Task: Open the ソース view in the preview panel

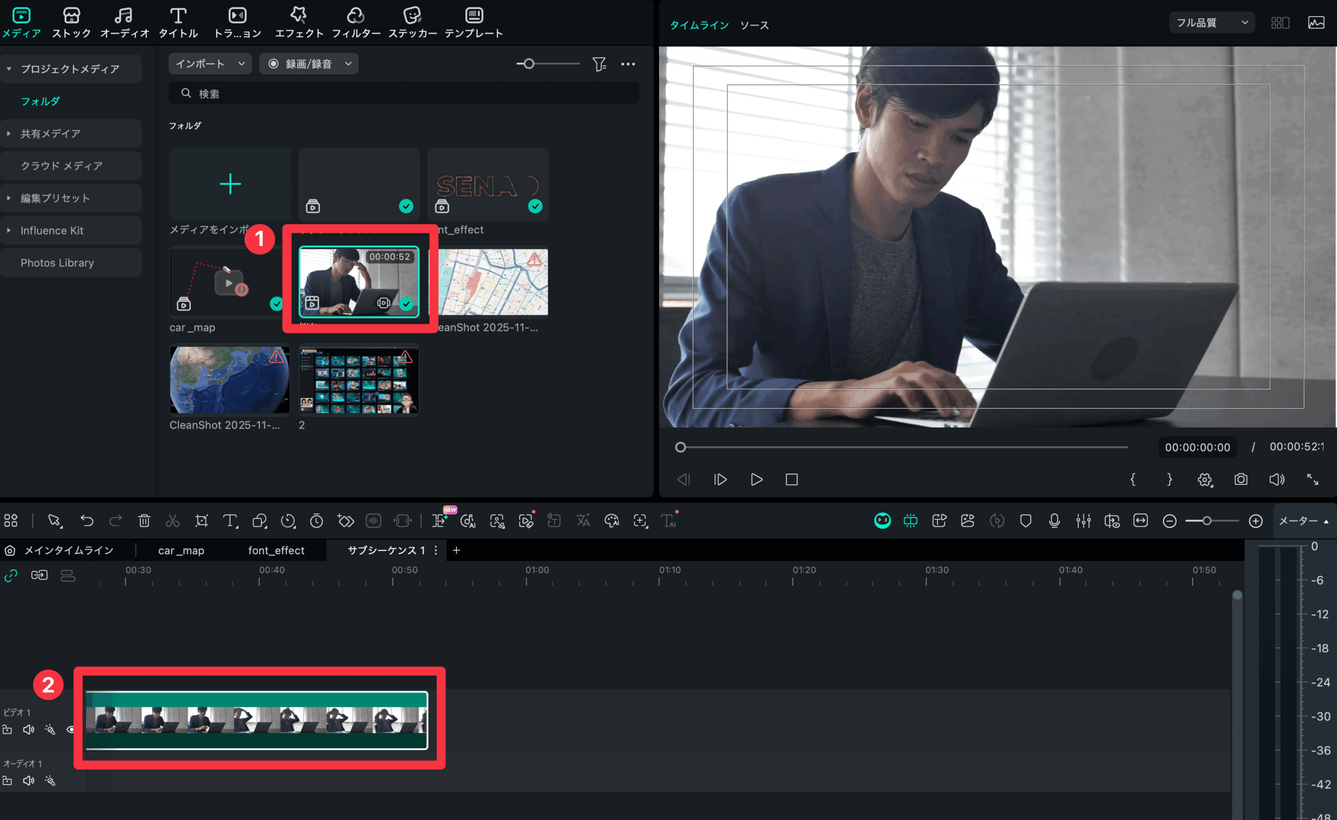Action: pyautogui.click(x=754, y=25)
